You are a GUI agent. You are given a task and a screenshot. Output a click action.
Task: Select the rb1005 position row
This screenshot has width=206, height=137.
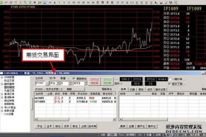(75, 98)
